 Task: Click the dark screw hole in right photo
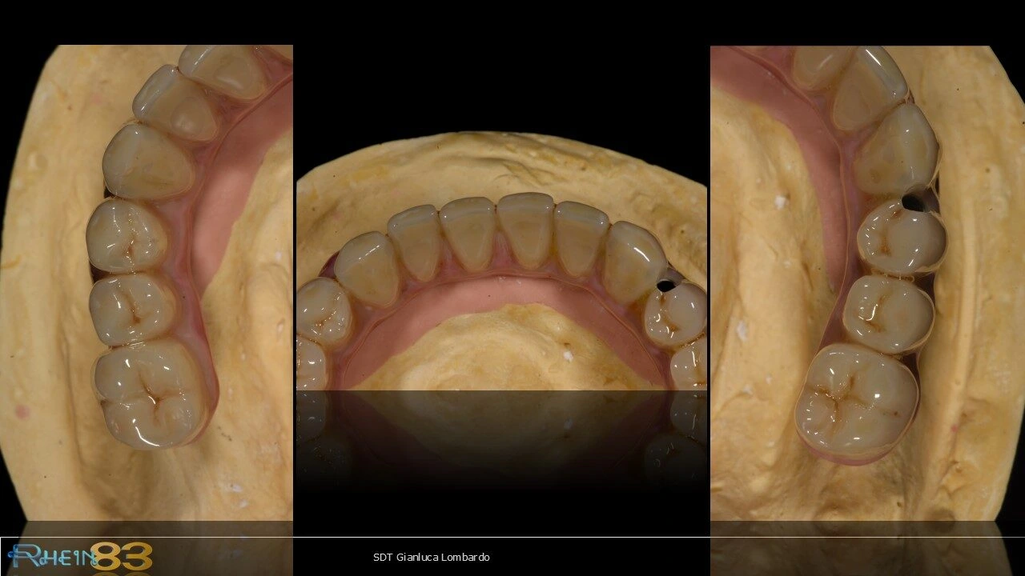click(x=912, y=202)
